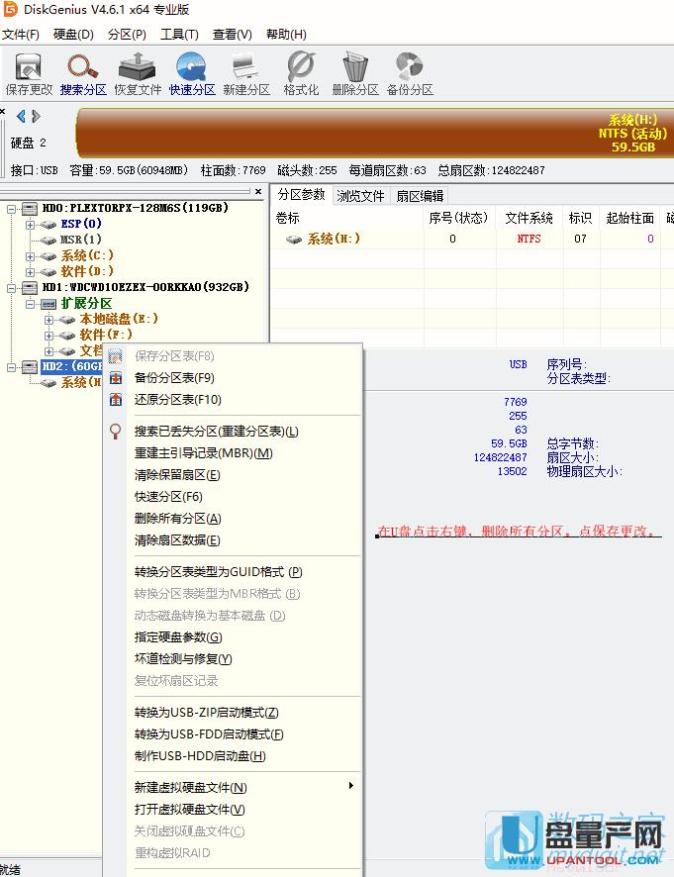Click the 保存更改 save changes toolbar icon
This screenshot has width=674, height=877.
click(29, 72)
